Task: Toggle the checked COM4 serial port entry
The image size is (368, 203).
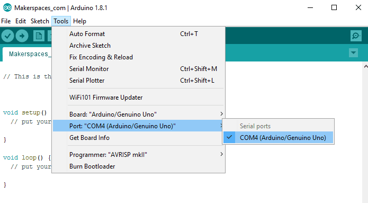Action: [279, 137]
